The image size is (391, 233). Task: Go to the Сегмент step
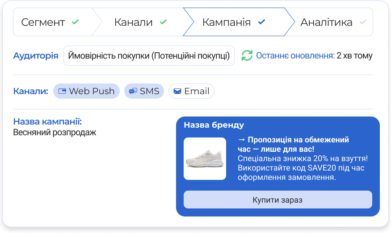coord(43,22)
